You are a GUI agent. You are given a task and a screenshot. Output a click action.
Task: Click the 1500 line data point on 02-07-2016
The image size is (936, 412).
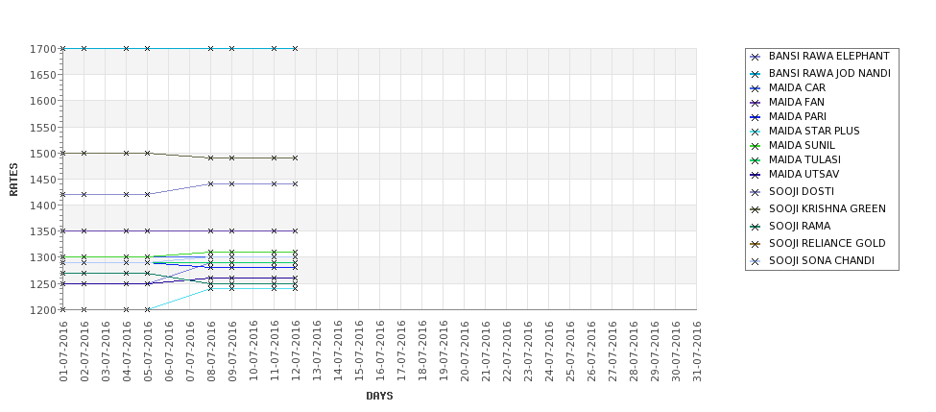84,153
